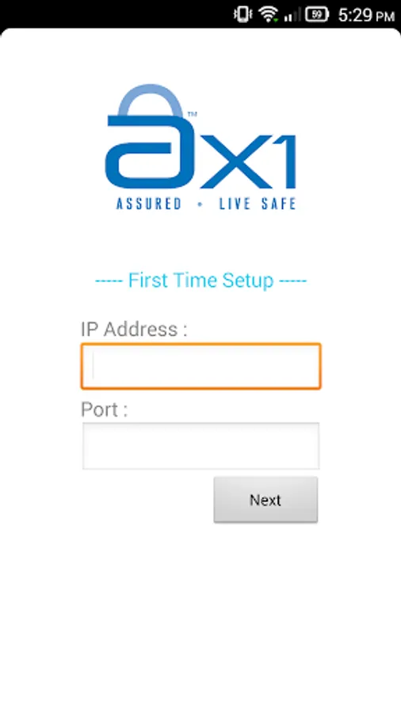Tap the Wi-Fi signal icon
401x713 pixels.
[268, 14]
